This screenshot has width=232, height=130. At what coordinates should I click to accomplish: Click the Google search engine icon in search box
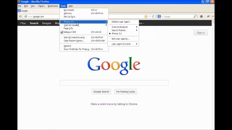(159, 17)
